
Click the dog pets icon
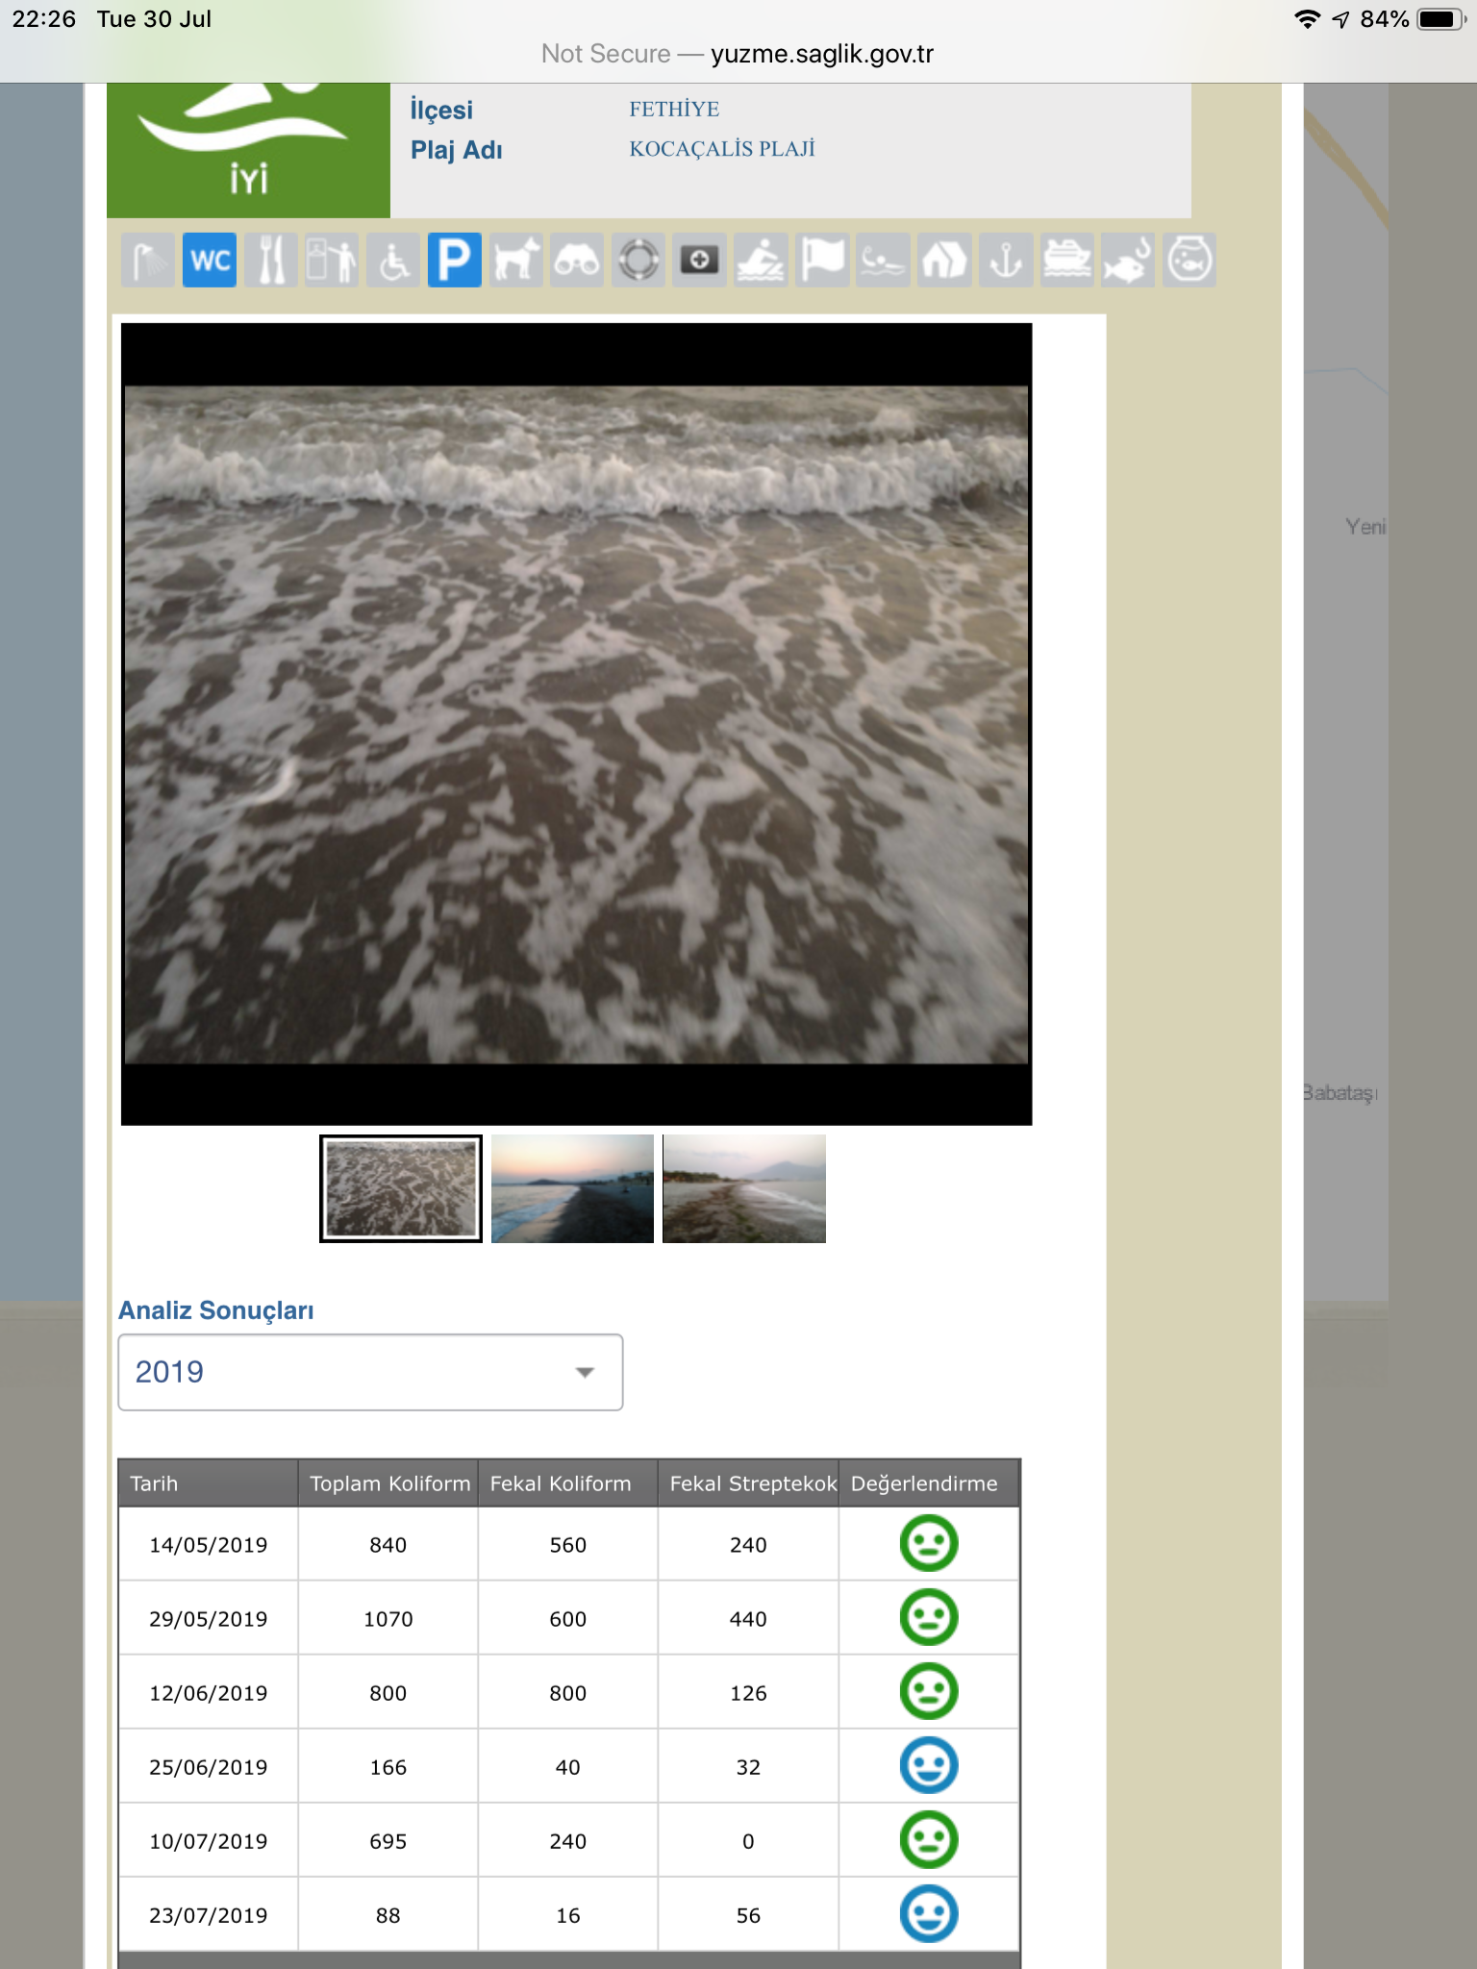[516, 260]
